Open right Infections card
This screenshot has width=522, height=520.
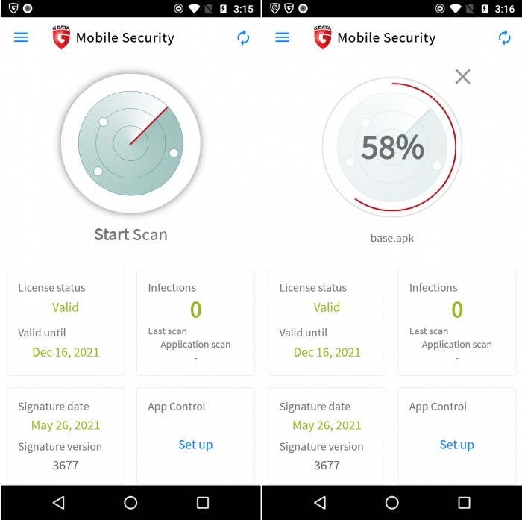[456, 322]
